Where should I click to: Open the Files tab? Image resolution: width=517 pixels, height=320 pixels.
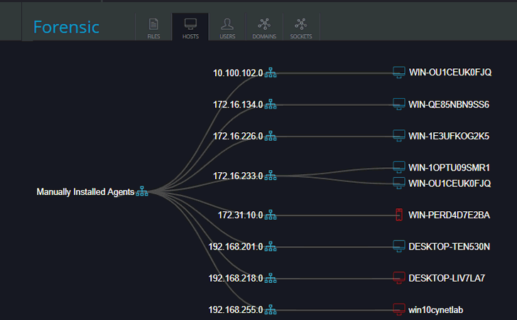(153, 28)
